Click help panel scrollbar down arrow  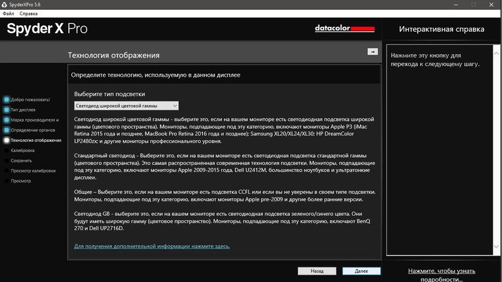point(496,246)
